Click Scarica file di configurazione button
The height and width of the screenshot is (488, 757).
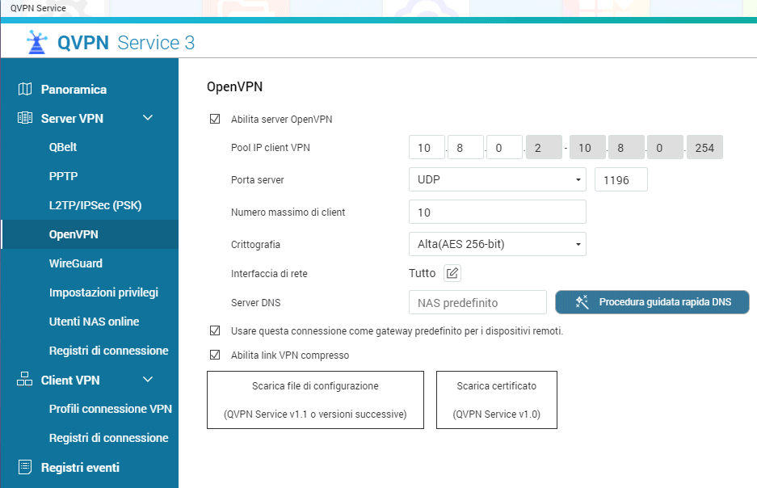[x=315, y=400]
